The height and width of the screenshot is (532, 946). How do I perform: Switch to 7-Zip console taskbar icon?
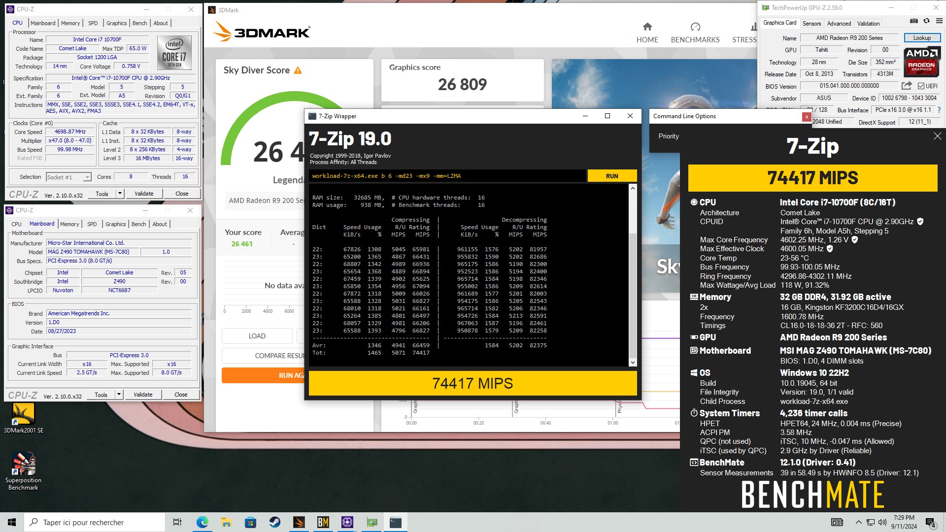(x=396, y=522)
